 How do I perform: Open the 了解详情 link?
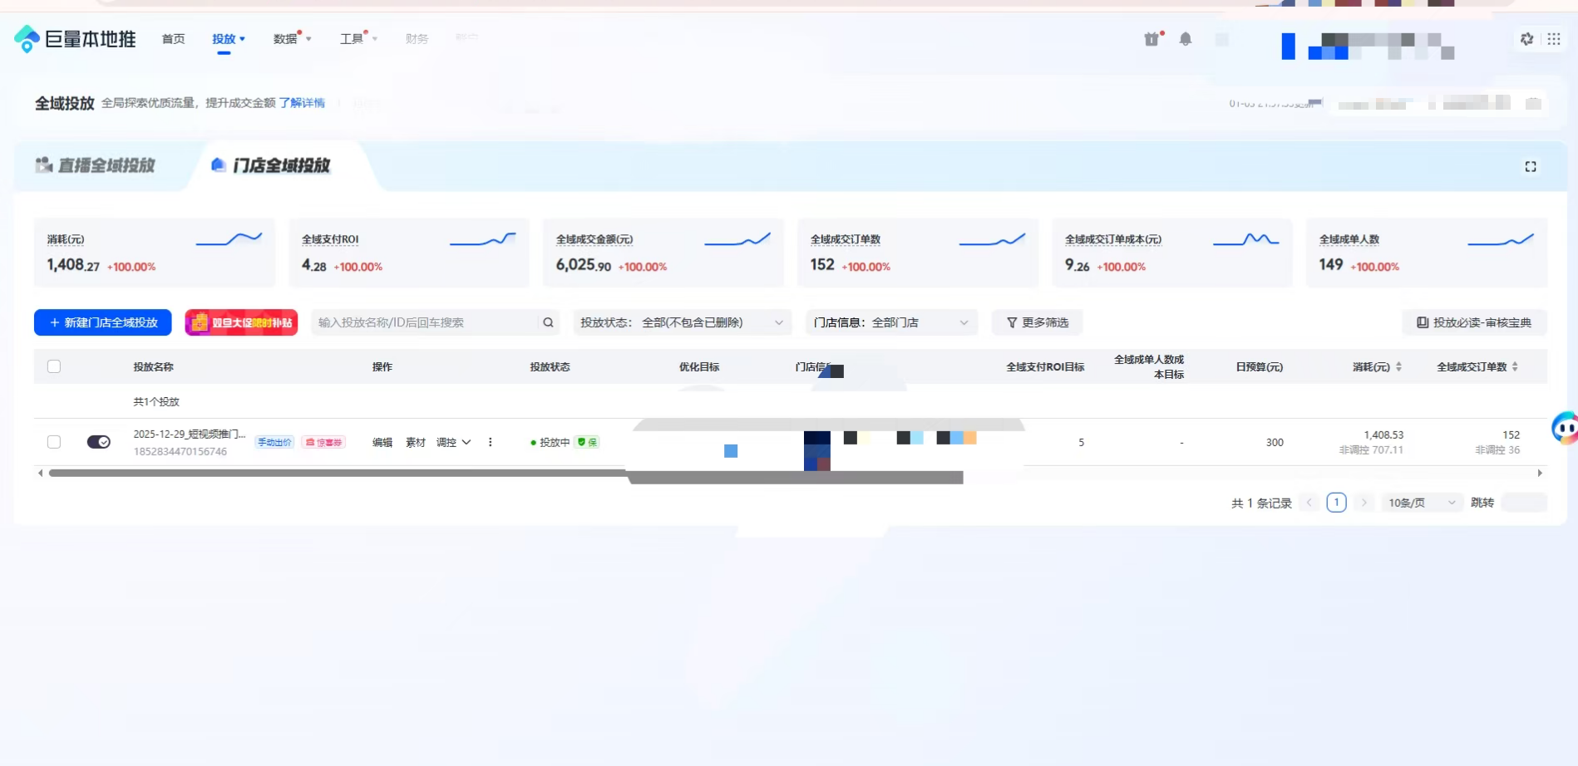[302, 103]
